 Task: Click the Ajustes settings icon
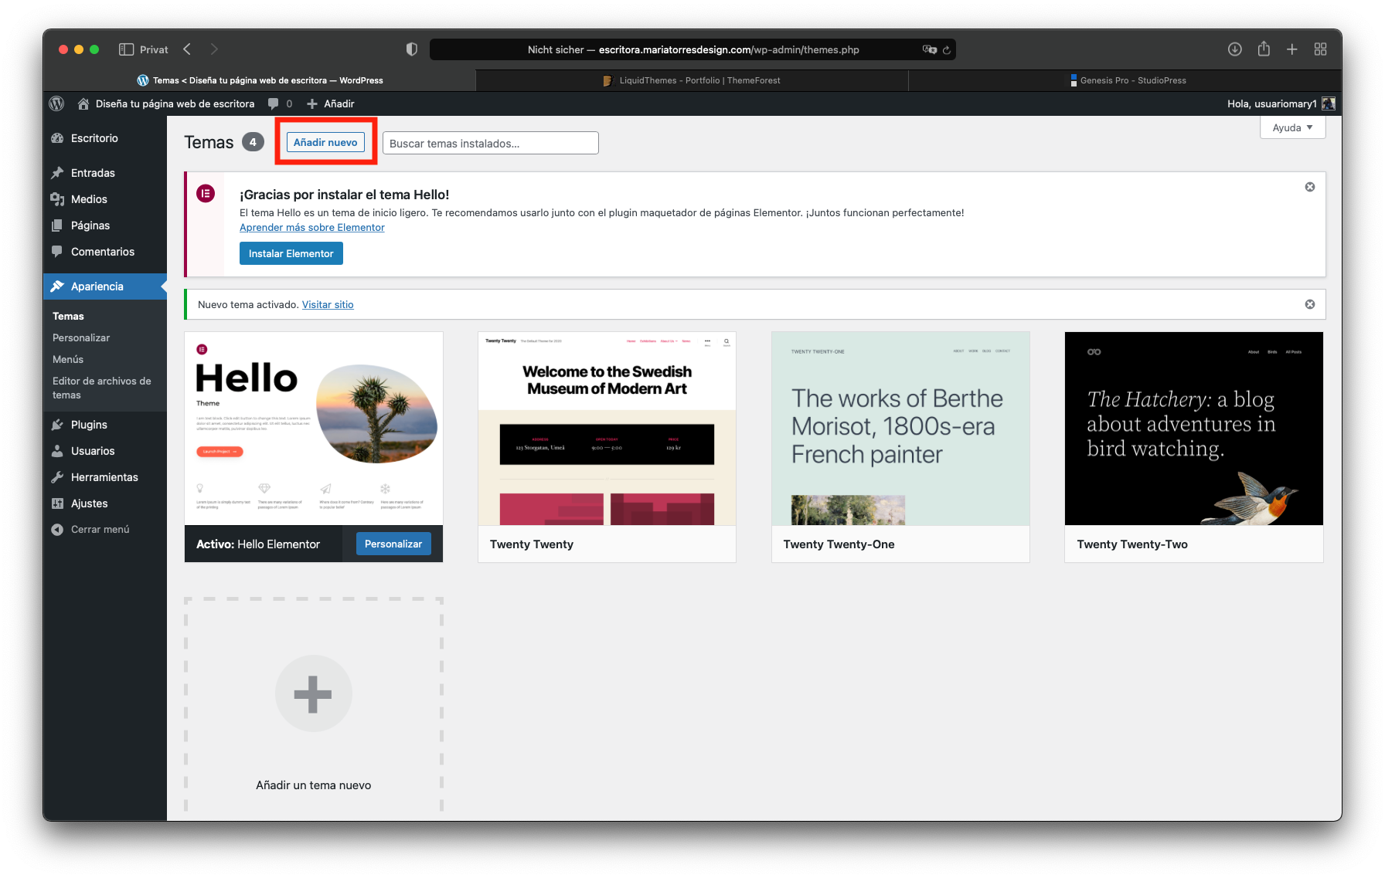(x=57, y=503)
